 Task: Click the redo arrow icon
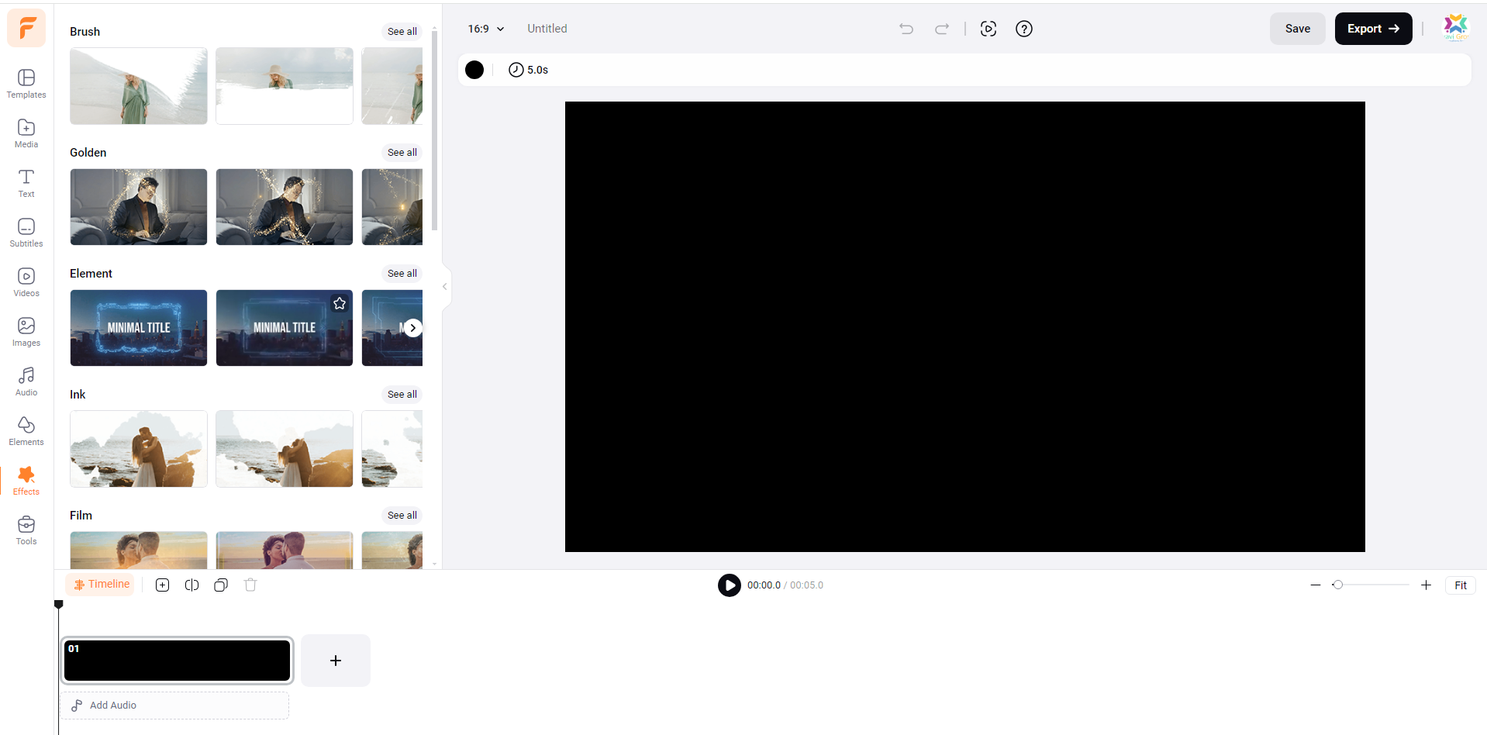pos(942,29)
